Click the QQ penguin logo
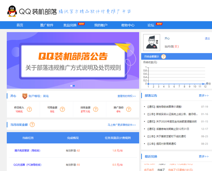 [12, 11]
